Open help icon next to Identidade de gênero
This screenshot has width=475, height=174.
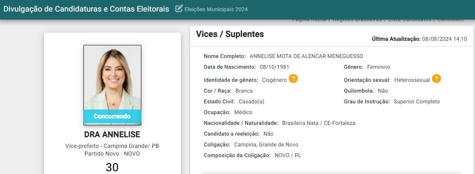pyautogui.click(x=293, y=79)
